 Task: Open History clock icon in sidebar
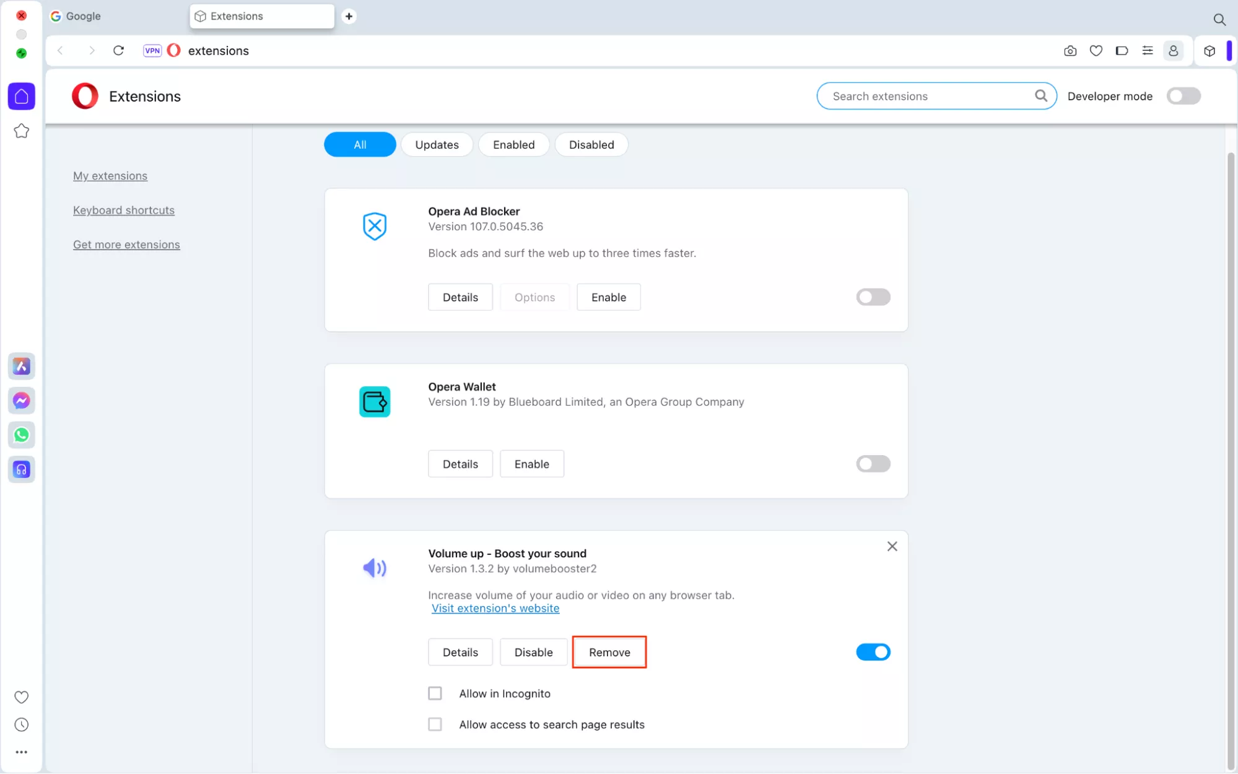[22, 724]
